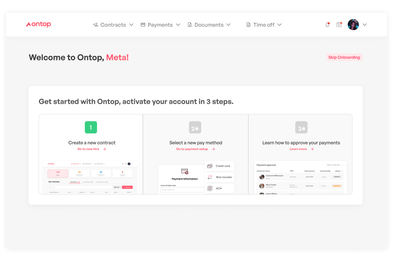Click Nicol Troiani row avatar

pos(262,186)
